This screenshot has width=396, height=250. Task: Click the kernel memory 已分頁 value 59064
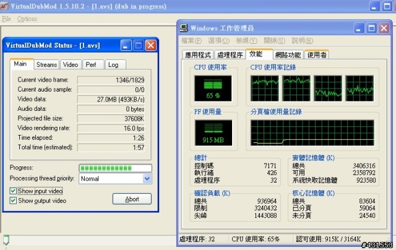coord(367,208)
